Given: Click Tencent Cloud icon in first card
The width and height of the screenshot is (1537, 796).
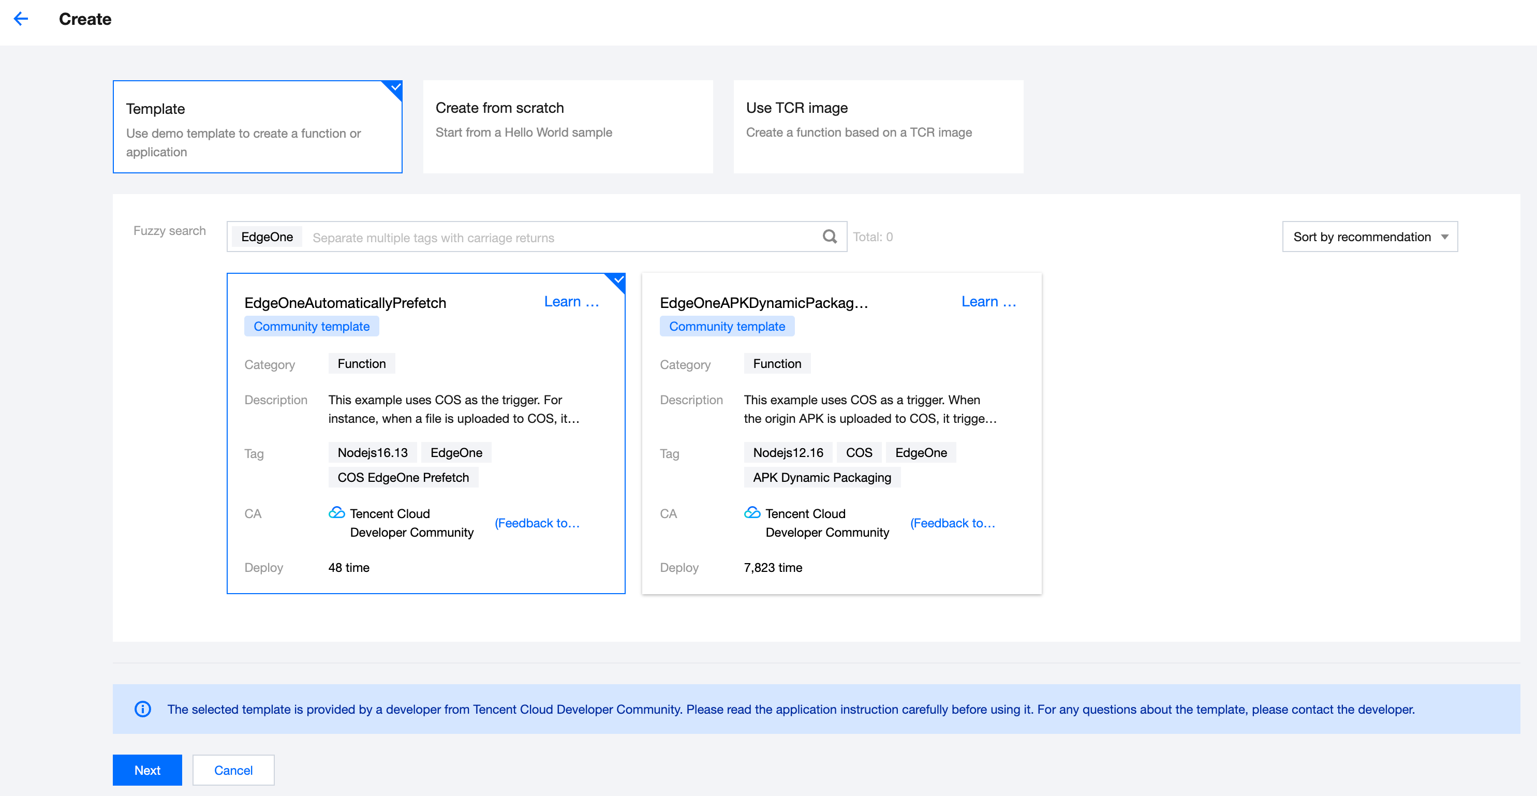Looking at the screenshot, I should pyautogui.click(x=336, y=512).
